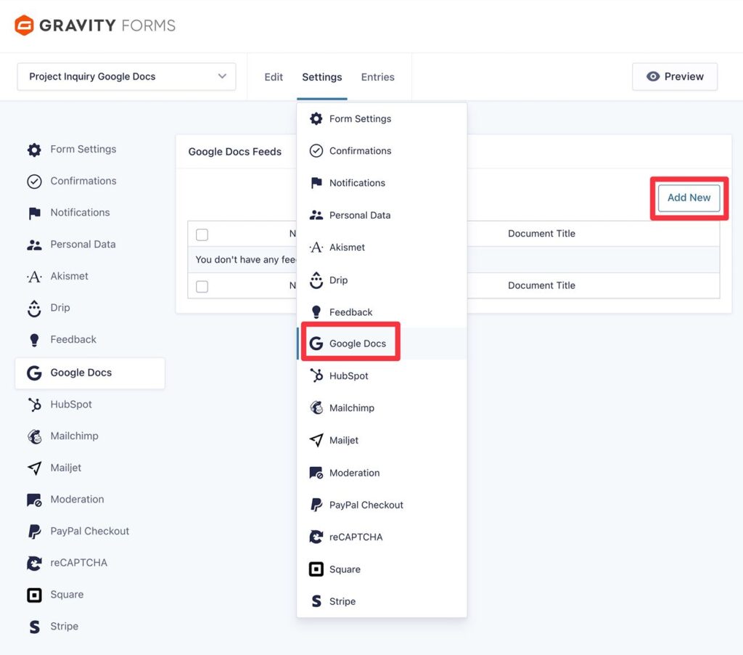
Task: Click PayPal icon in dropdown menu
Action: pos(316,505)
